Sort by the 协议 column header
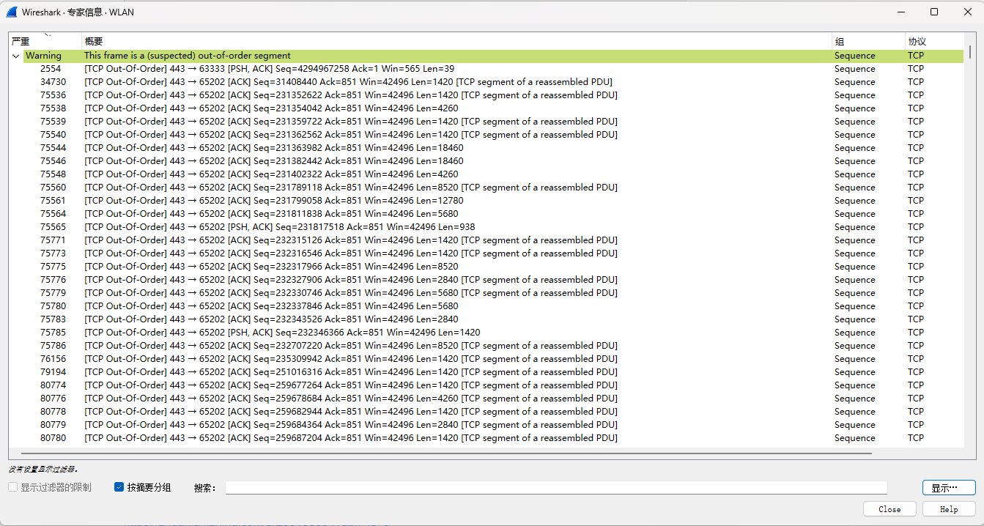The height and width of the screenshot is (526, 984). click(x=934, y=42)
